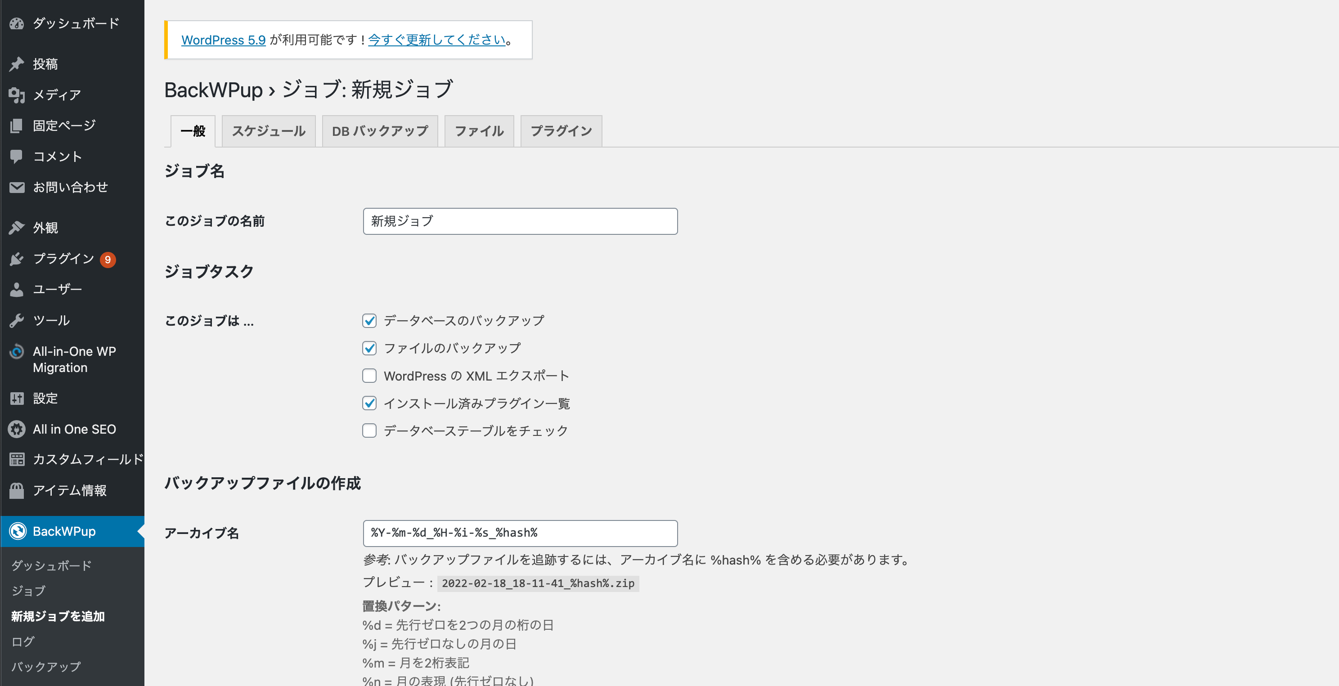
Task: Click the media icon beside メディア
Action: pos(17,94)
